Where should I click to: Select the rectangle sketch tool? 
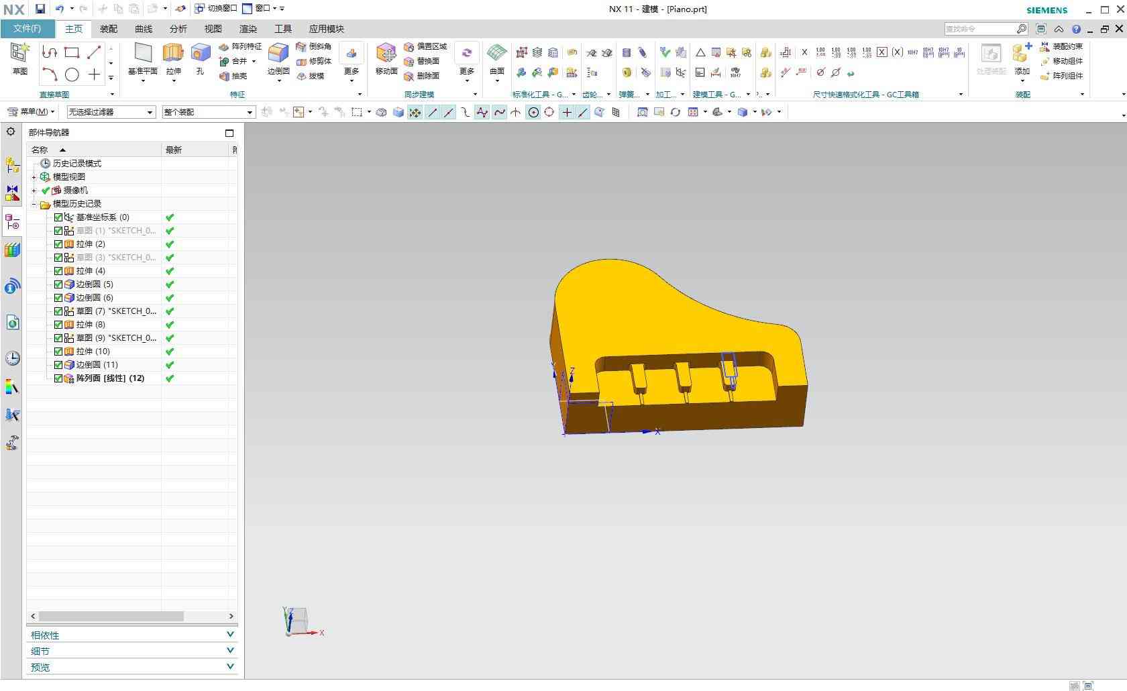pos(72,52)
